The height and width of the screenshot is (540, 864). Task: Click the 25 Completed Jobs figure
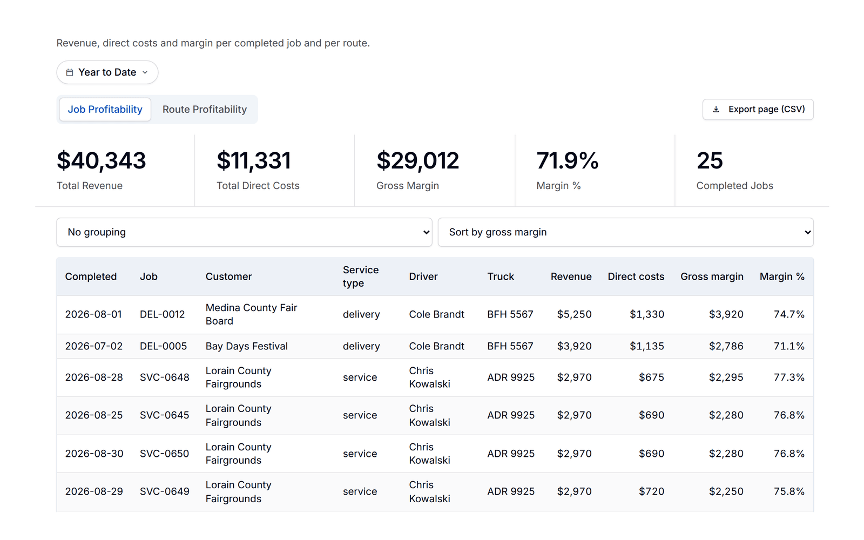pyautogui.click(x=710, y=160)
